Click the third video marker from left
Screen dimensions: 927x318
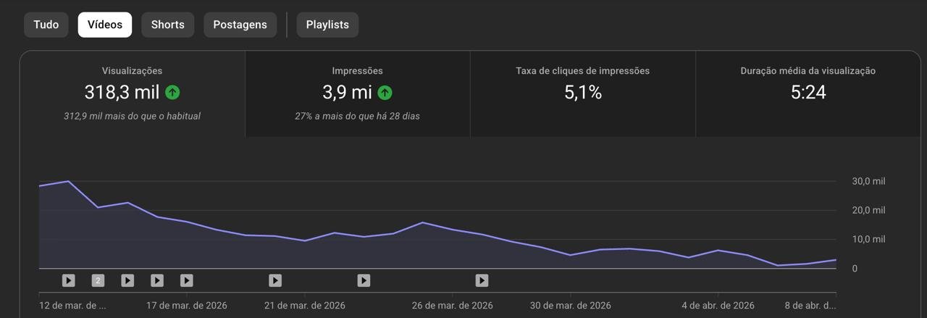[127, 280]
